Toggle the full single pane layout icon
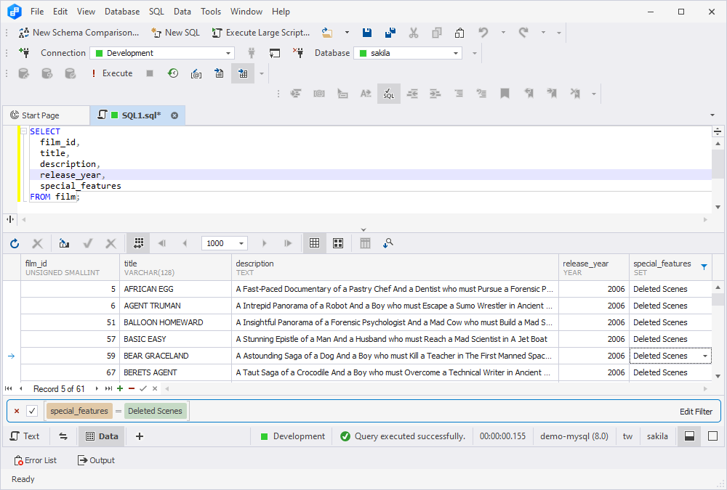 713,436
